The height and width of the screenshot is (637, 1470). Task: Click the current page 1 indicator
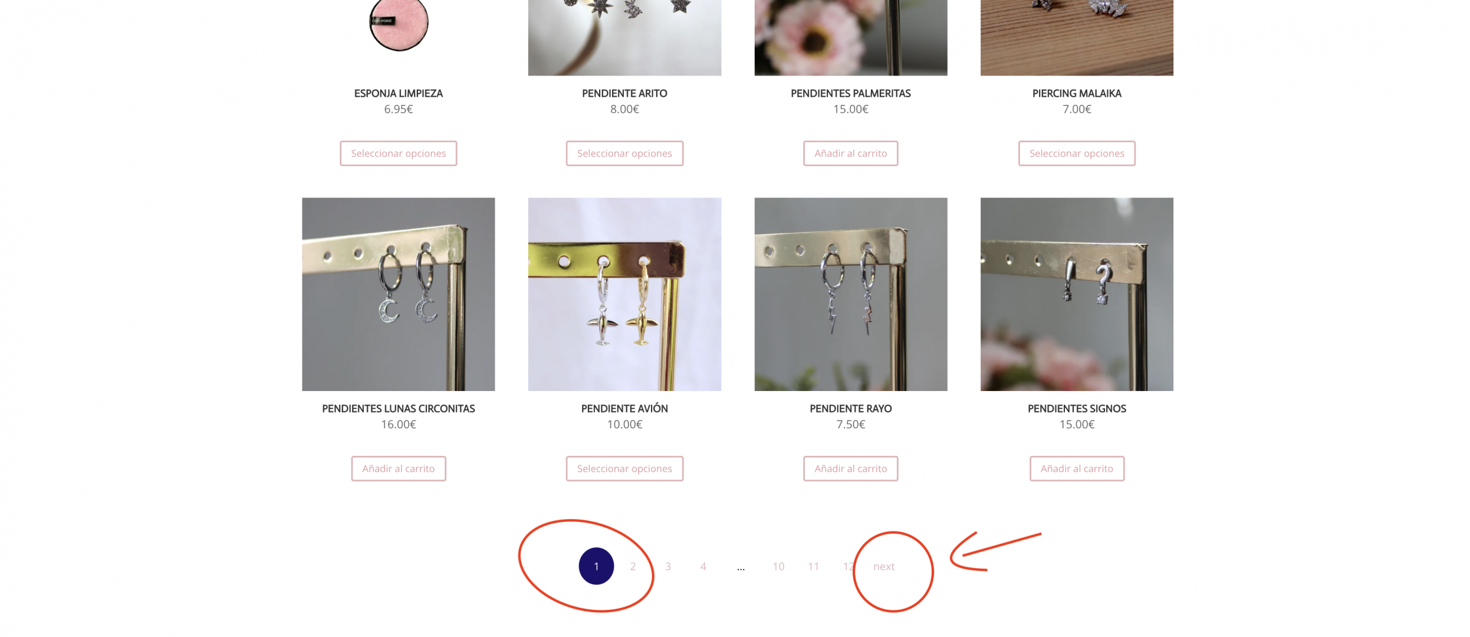pos(596,566)
